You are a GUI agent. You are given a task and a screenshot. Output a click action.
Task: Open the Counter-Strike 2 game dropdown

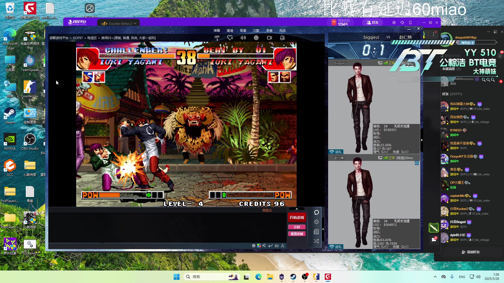pos(119,23)
